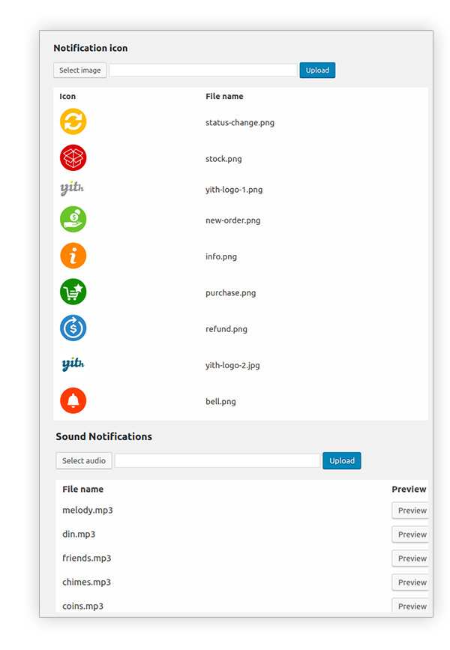Viewport: 450px width, 650px height.
Task: Choose the blue refund dollar icon
Action: click(x=73, y=328)
